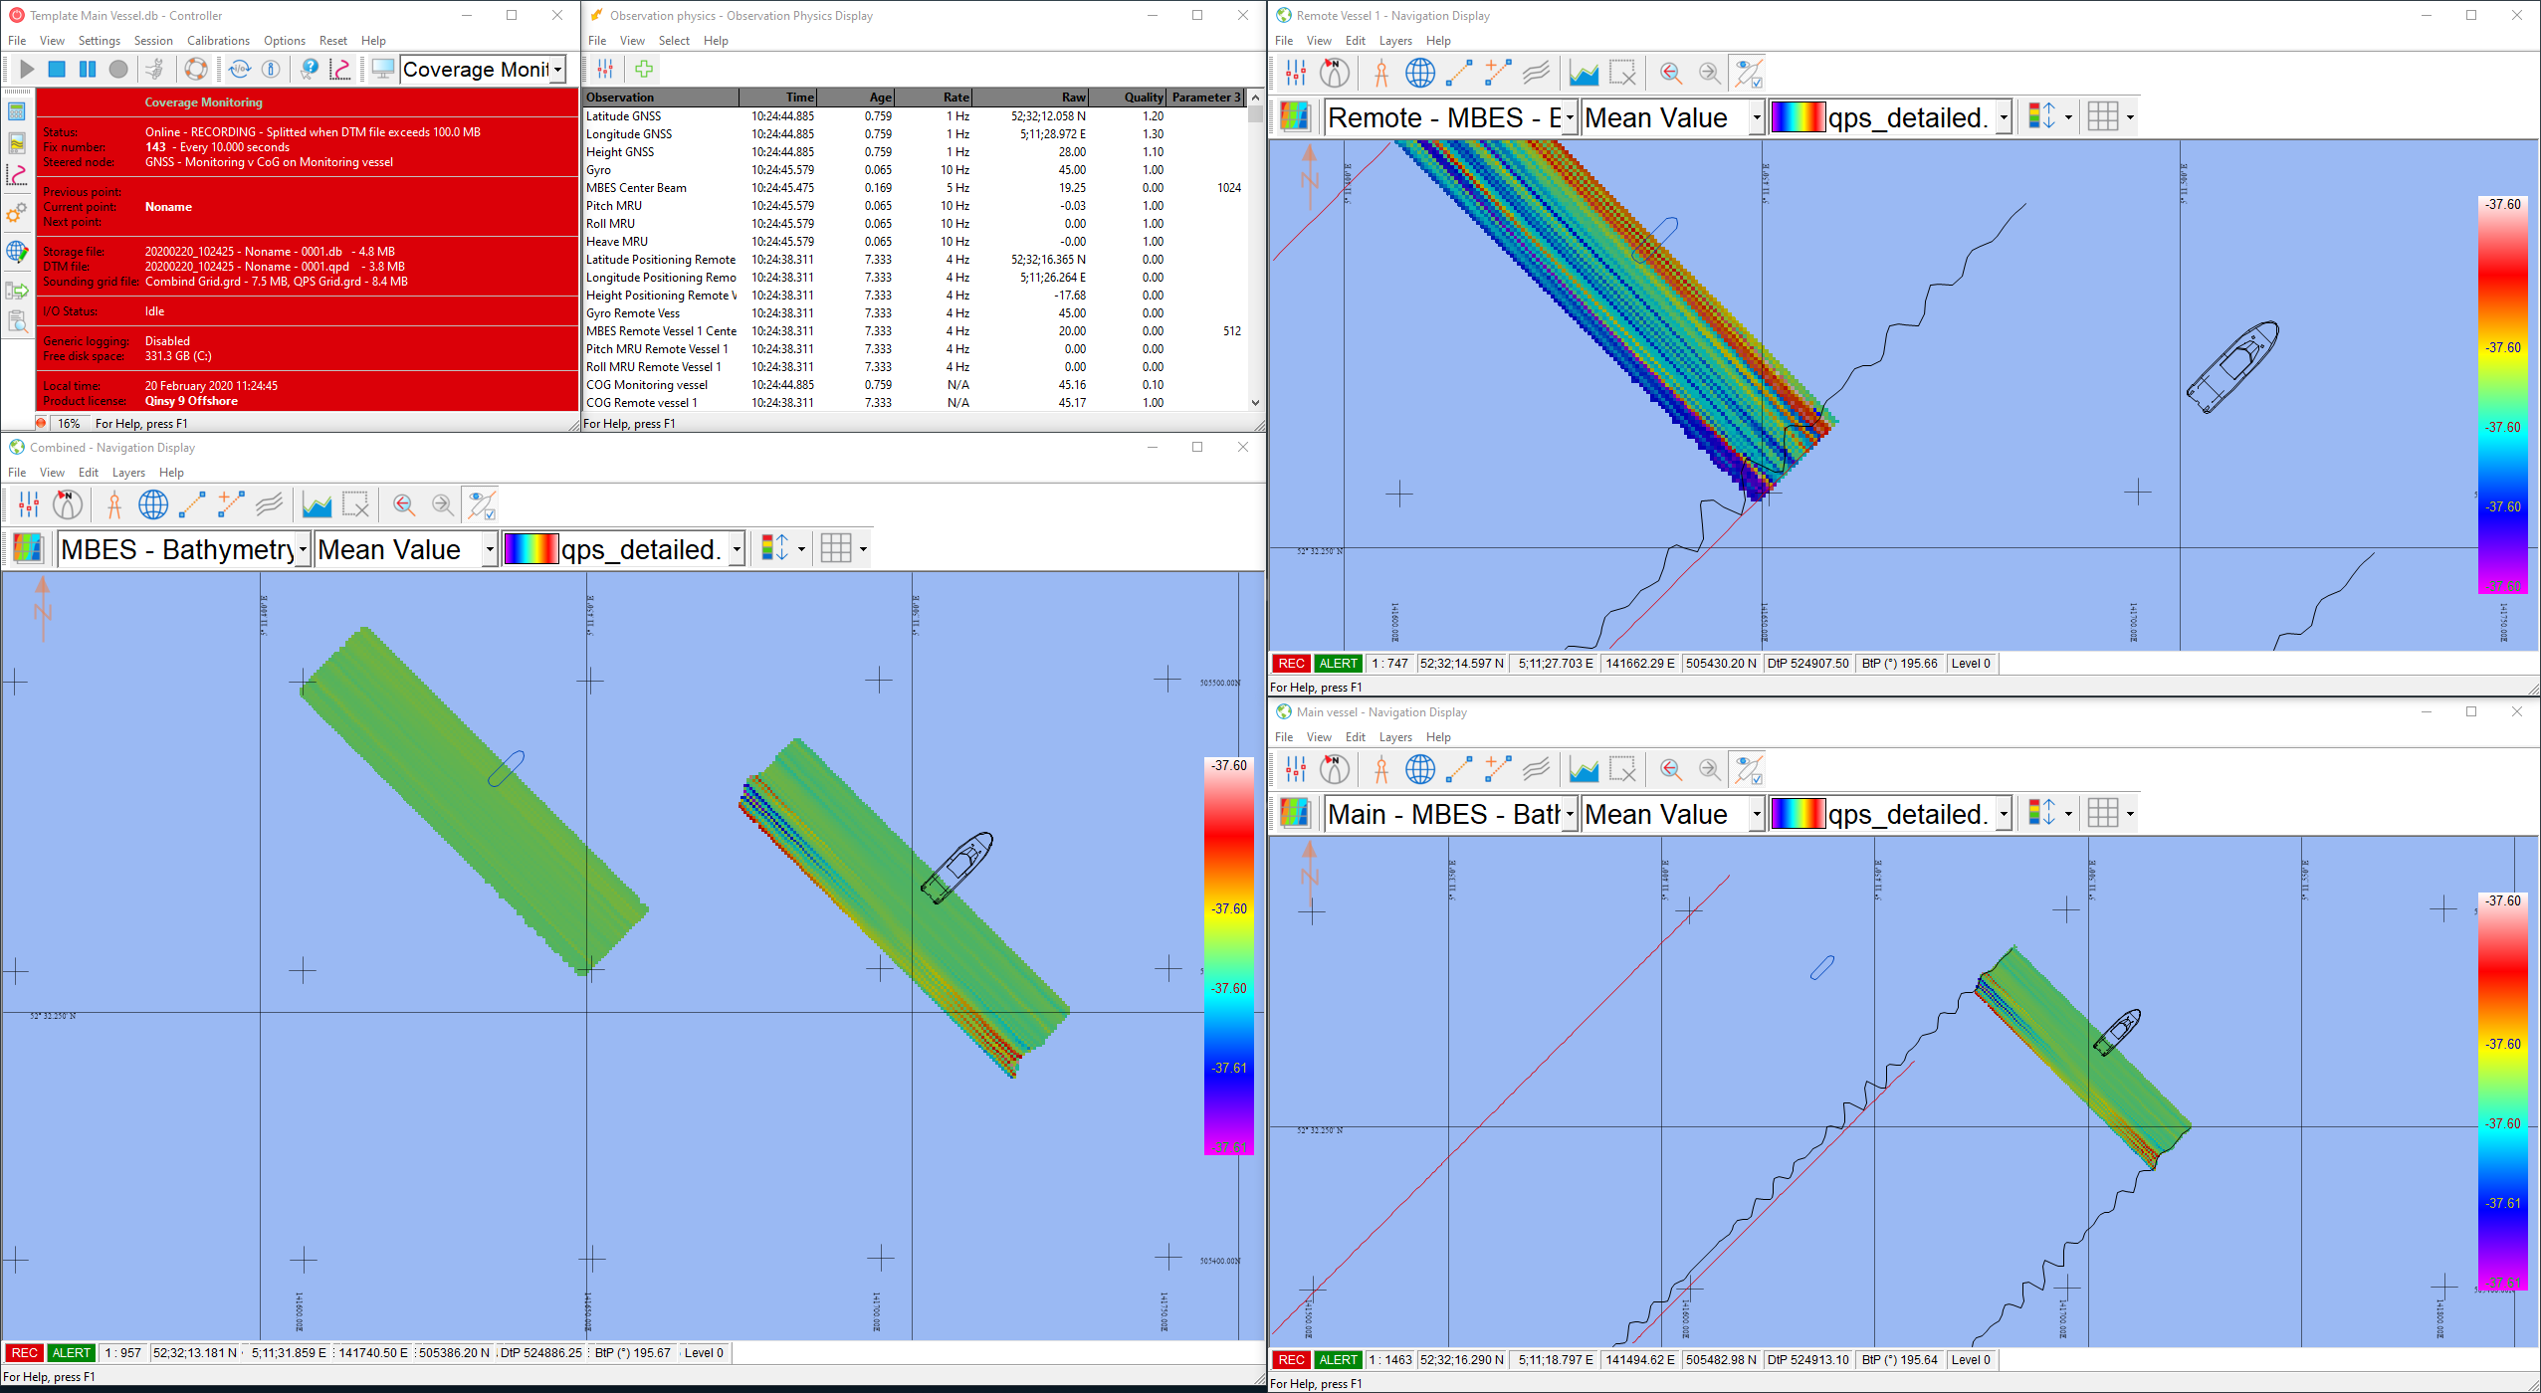Open Calibrations menu in Controller
This screenshot has width=2541, height=1393.
point(218,41)
